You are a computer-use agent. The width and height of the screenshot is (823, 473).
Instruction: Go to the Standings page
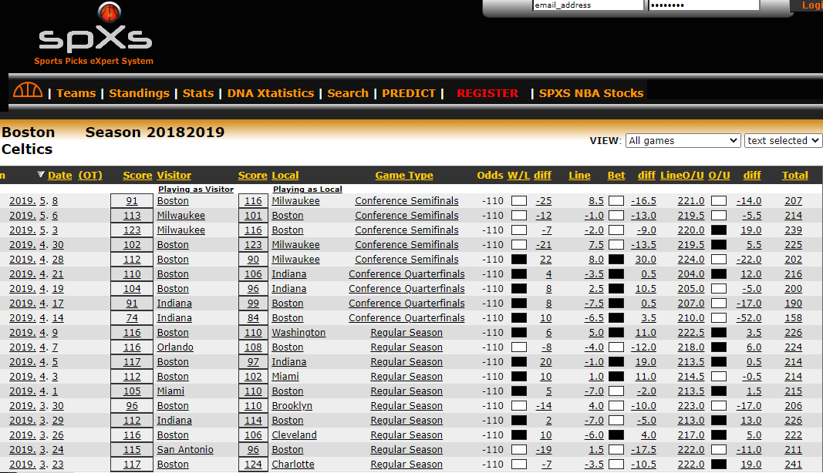[139, 93]
